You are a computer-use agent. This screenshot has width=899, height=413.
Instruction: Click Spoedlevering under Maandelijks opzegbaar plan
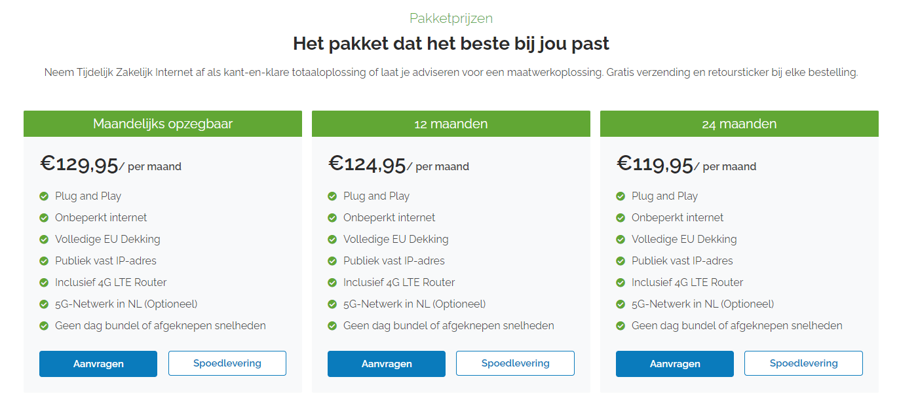[x=227, y=363]
